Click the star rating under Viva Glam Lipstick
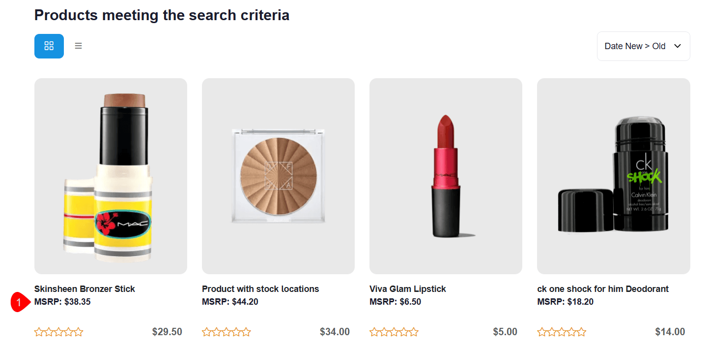This screenshot has width=708, height=346. pos(394,332)
